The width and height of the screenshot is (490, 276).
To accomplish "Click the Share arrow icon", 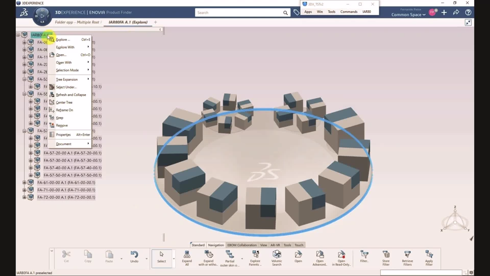I will click(x=456, y=12).
